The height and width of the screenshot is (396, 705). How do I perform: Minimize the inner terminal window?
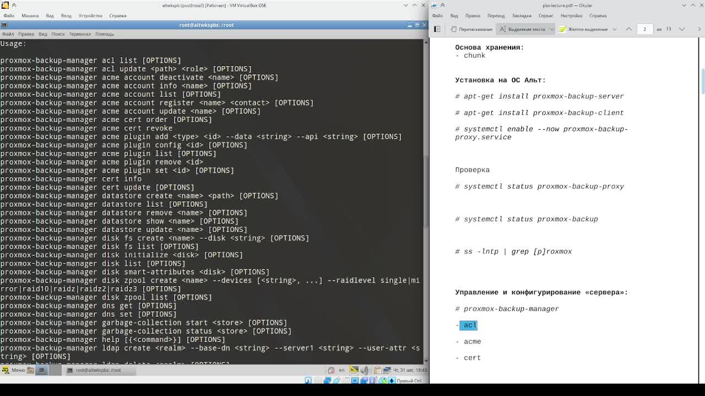pos(409,25)
